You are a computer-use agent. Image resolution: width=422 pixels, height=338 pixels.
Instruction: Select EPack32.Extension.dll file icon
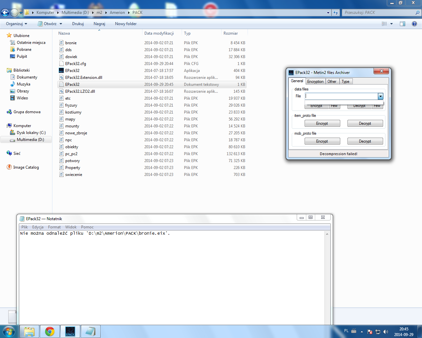click(x=61, y=77)
